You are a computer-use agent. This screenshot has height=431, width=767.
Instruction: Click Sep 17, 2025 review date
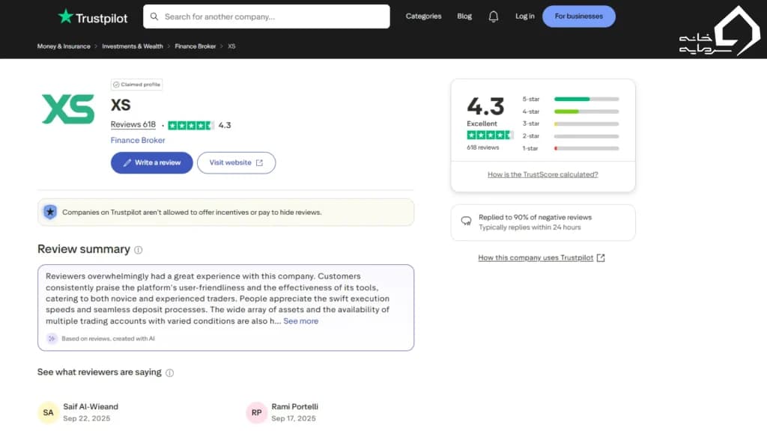tap(294, 419)
